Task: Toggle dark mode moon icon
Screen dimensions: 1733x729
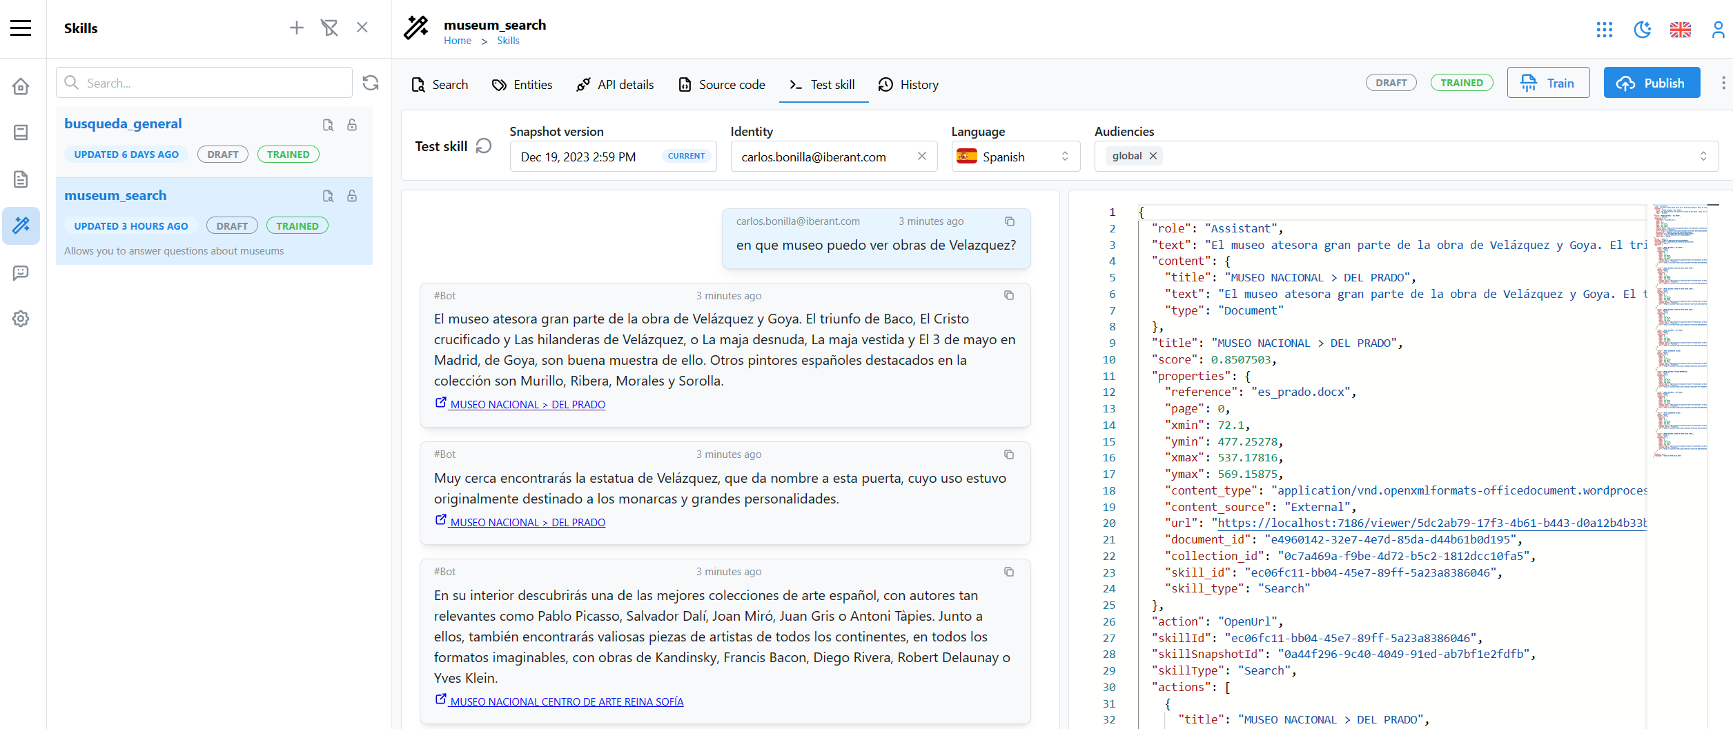Action: [x=1643, y=29]
